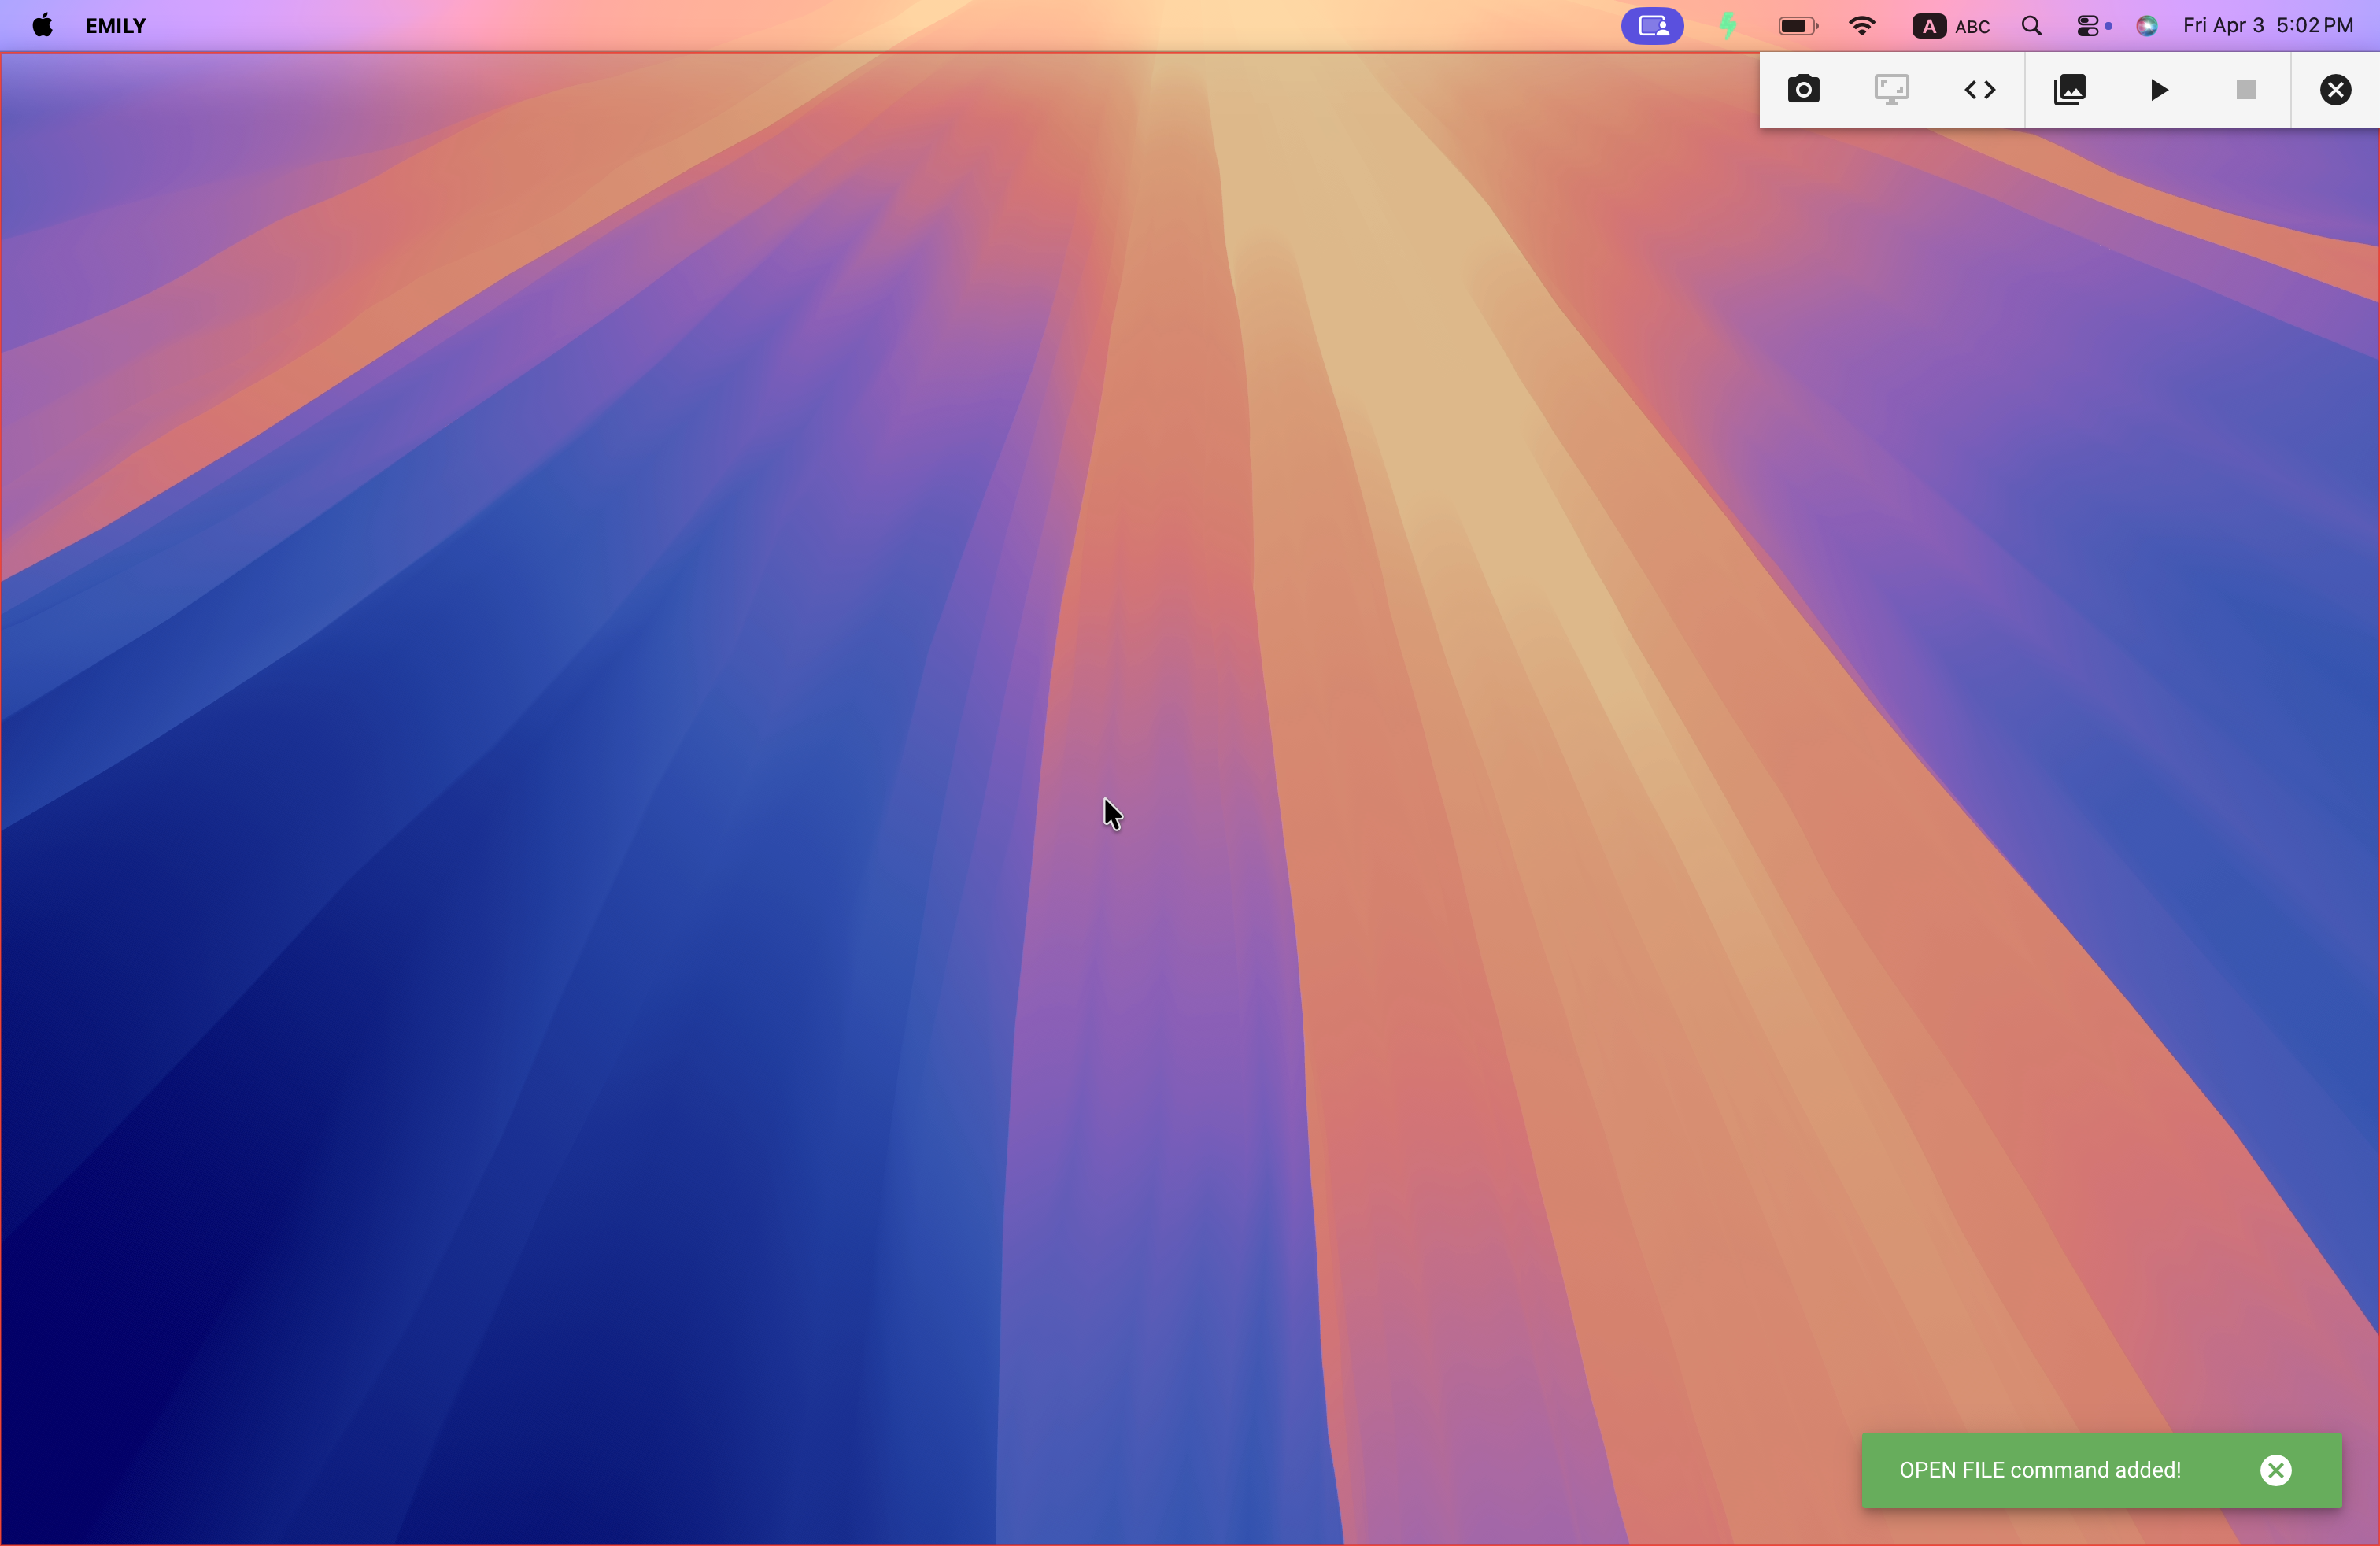Viewport: 2380px width, 1546px height.
Task: Click the camera screenshot capture icon
Action: [1803, 90]
